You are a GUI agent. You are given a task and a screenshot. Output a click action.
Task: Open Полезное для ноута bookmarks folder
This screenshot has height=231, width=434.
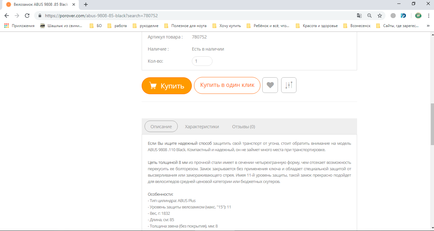pos(185,26)
